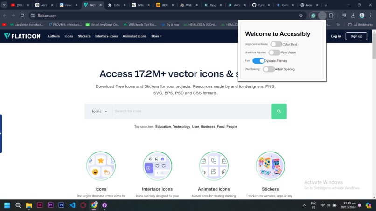Open Authors in Flaticon navigation
Viewport: 376px width, 211px height.
[x=54, y=36]
